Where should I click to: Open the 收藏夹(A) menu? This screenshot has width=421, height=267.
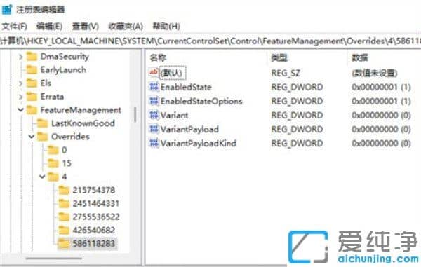click(126, 26)
